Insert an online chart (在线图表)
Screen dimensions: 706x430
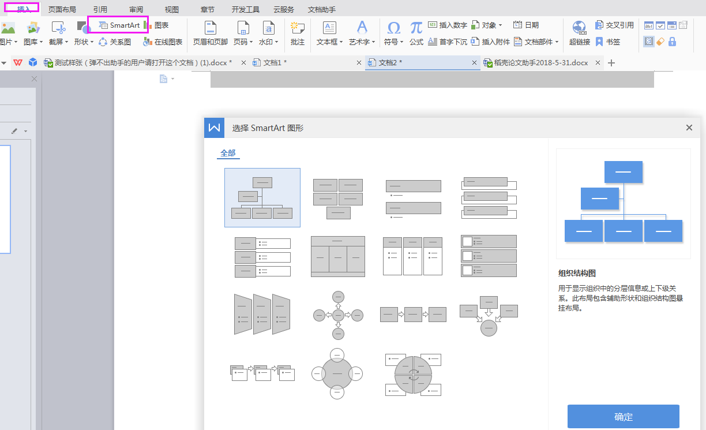tap(163, 42)
